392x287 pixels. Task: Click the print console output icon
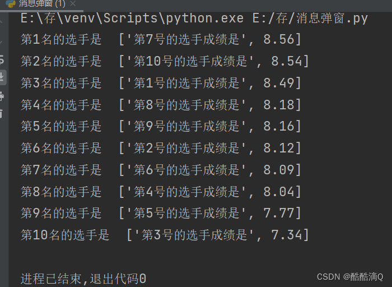point(2,96)
